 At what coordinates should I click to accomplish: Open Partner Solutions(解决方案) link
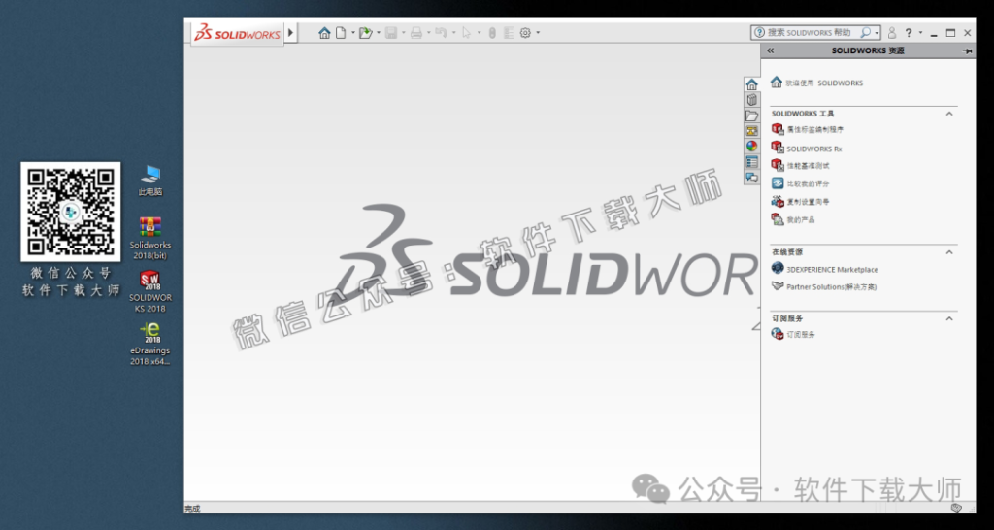[831, 287]
